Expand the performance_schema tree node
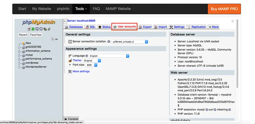255x124 pixels. (19, 59)
